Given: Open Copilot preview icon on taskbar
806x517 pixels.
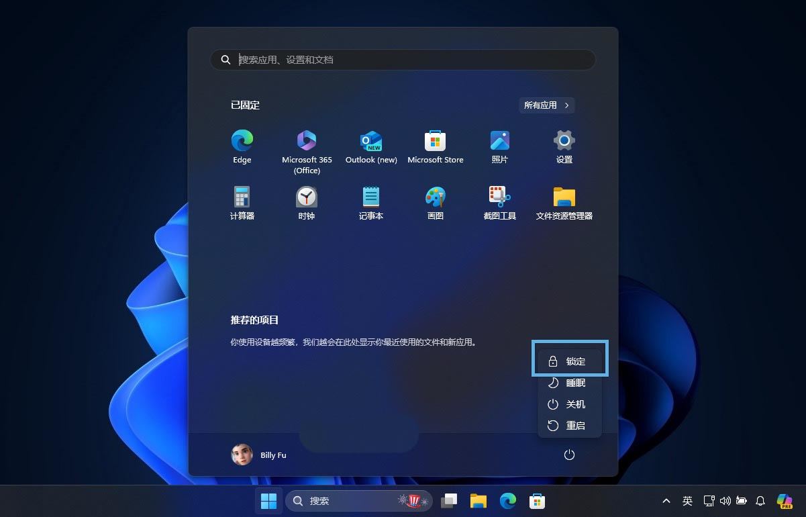Looking at the screenshot, I should 785,501.
